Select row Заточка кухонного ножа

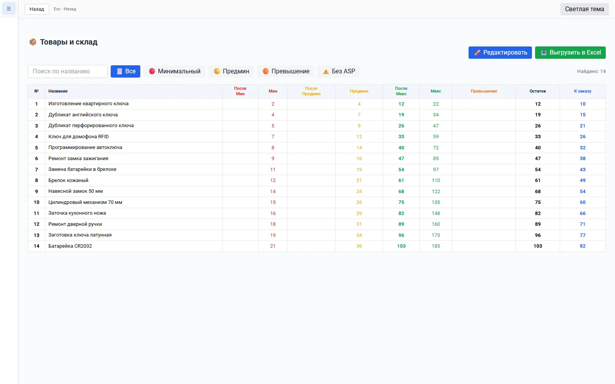pyautogui.click(x=317, y=214)
